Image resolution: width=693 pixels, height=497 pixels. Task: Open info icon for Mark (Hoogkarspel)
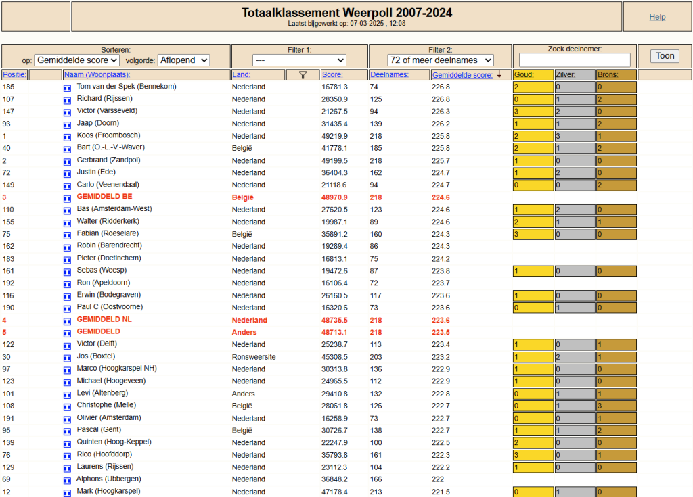(67, 493)
